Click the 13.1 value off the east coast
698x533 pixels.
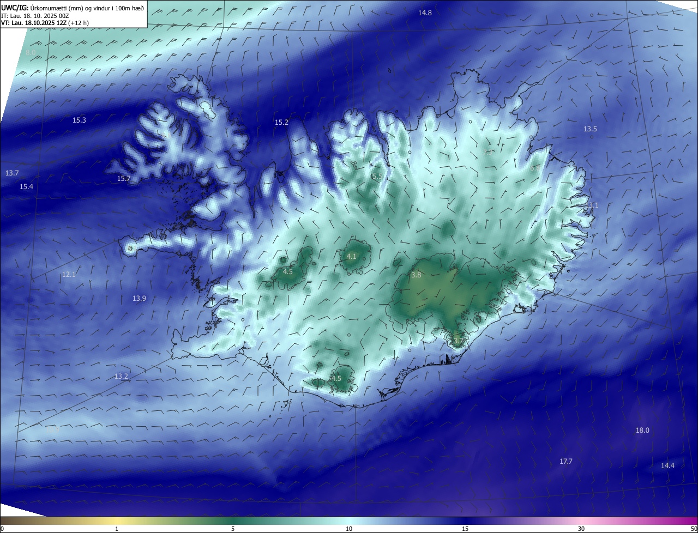coord(592,205)
